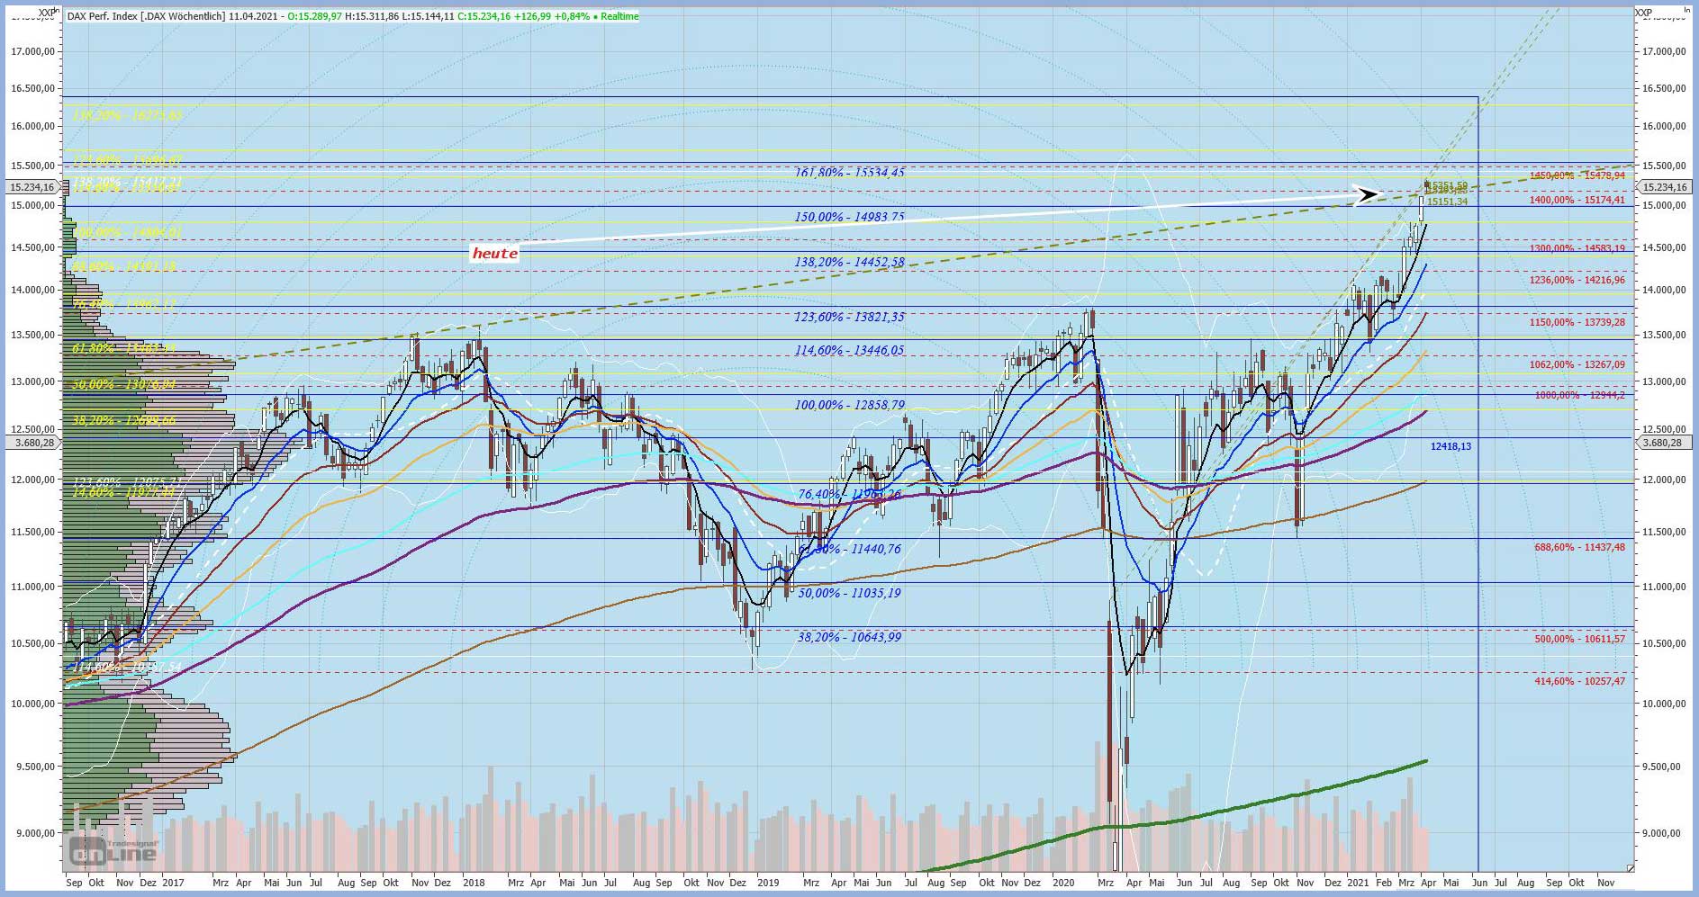
Task: Select the blue price label 12418,13
Action: pyautogui.click(x=1450, y=446)
